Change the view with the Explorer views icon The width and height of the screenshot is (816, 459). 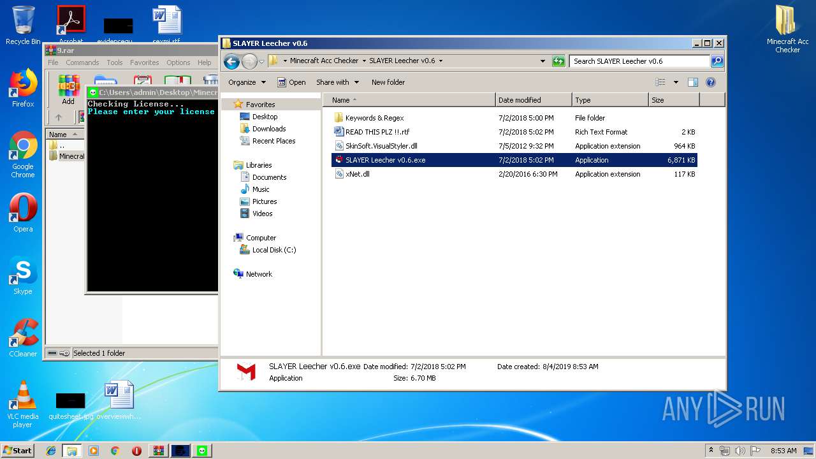point(660,82)
